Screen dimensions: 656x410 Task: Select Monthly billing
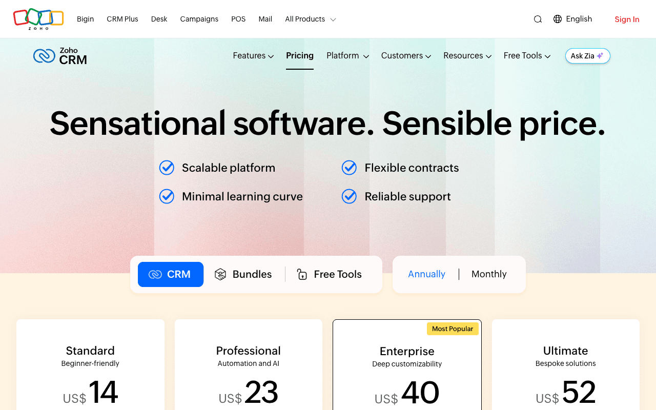489,274
